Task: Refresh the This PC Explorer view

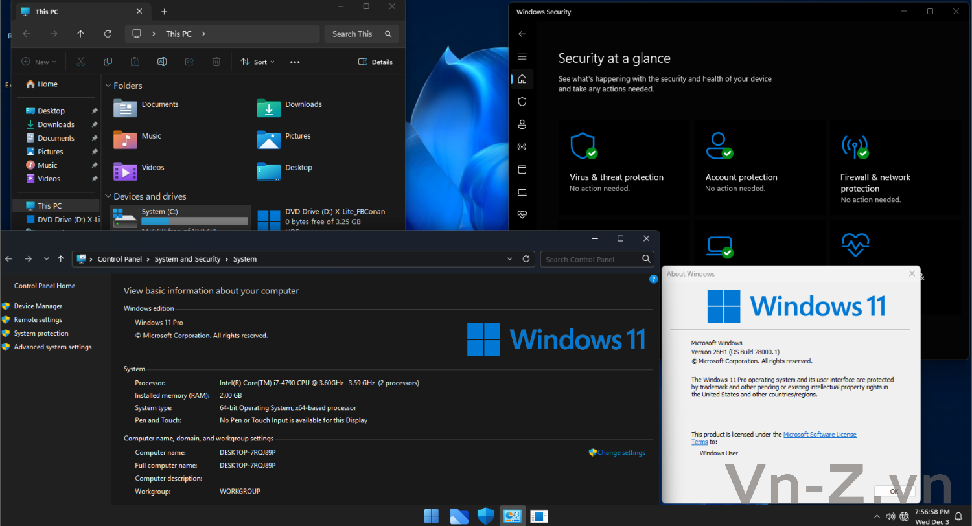Action: point(108,34)
